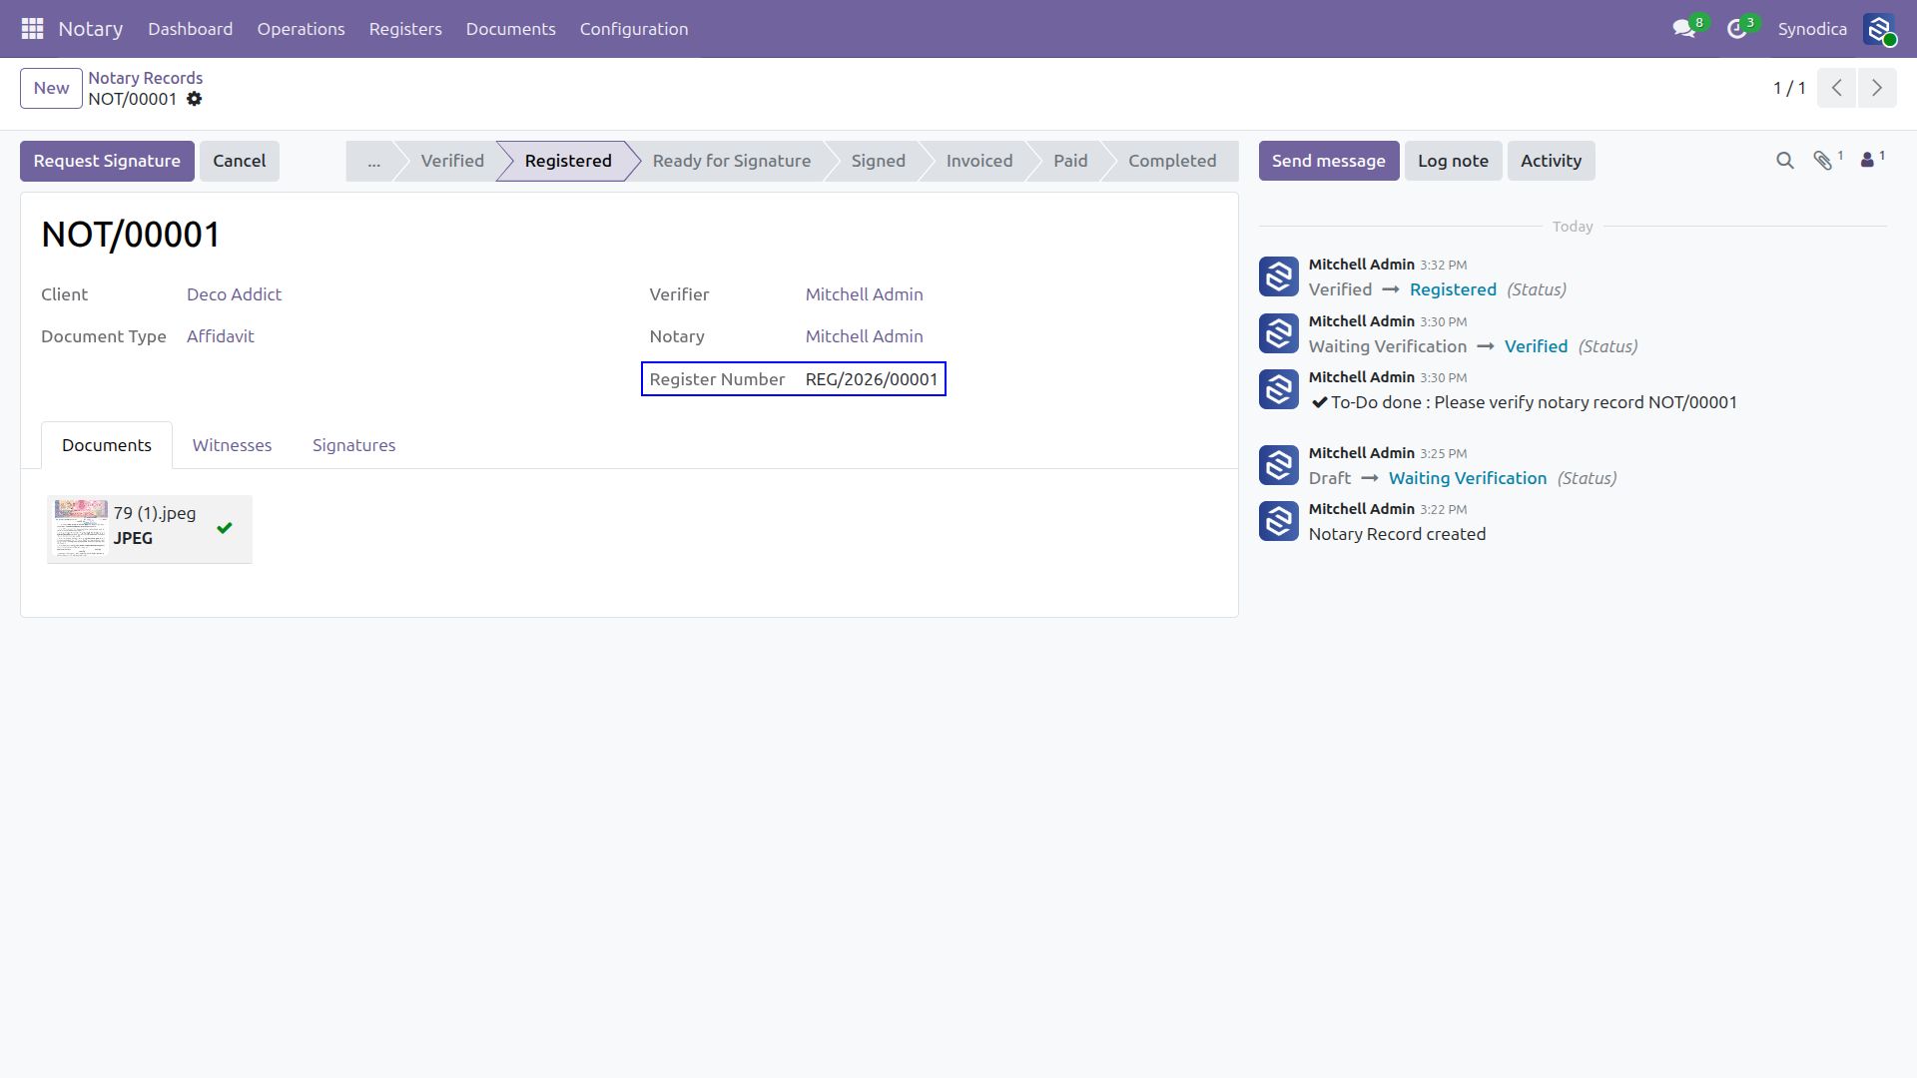Open the Deco Addict client link
The width and height of the screenshot is (1917, 1078).
(x=234, y=294)
